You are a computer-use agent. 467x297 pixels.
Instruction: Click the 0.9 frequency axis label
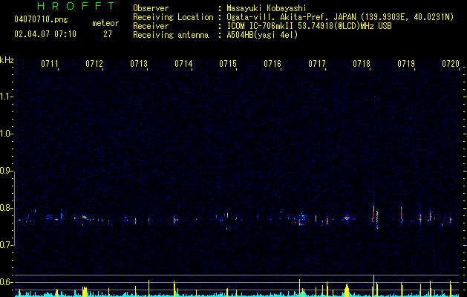point(6,171)
